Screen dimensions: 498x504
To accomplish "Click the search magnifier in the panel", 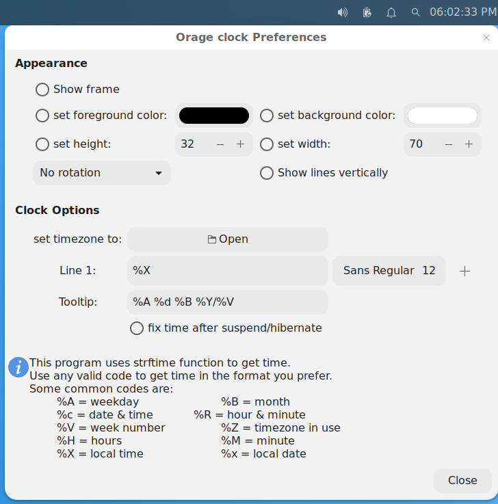I will [416, 12].
